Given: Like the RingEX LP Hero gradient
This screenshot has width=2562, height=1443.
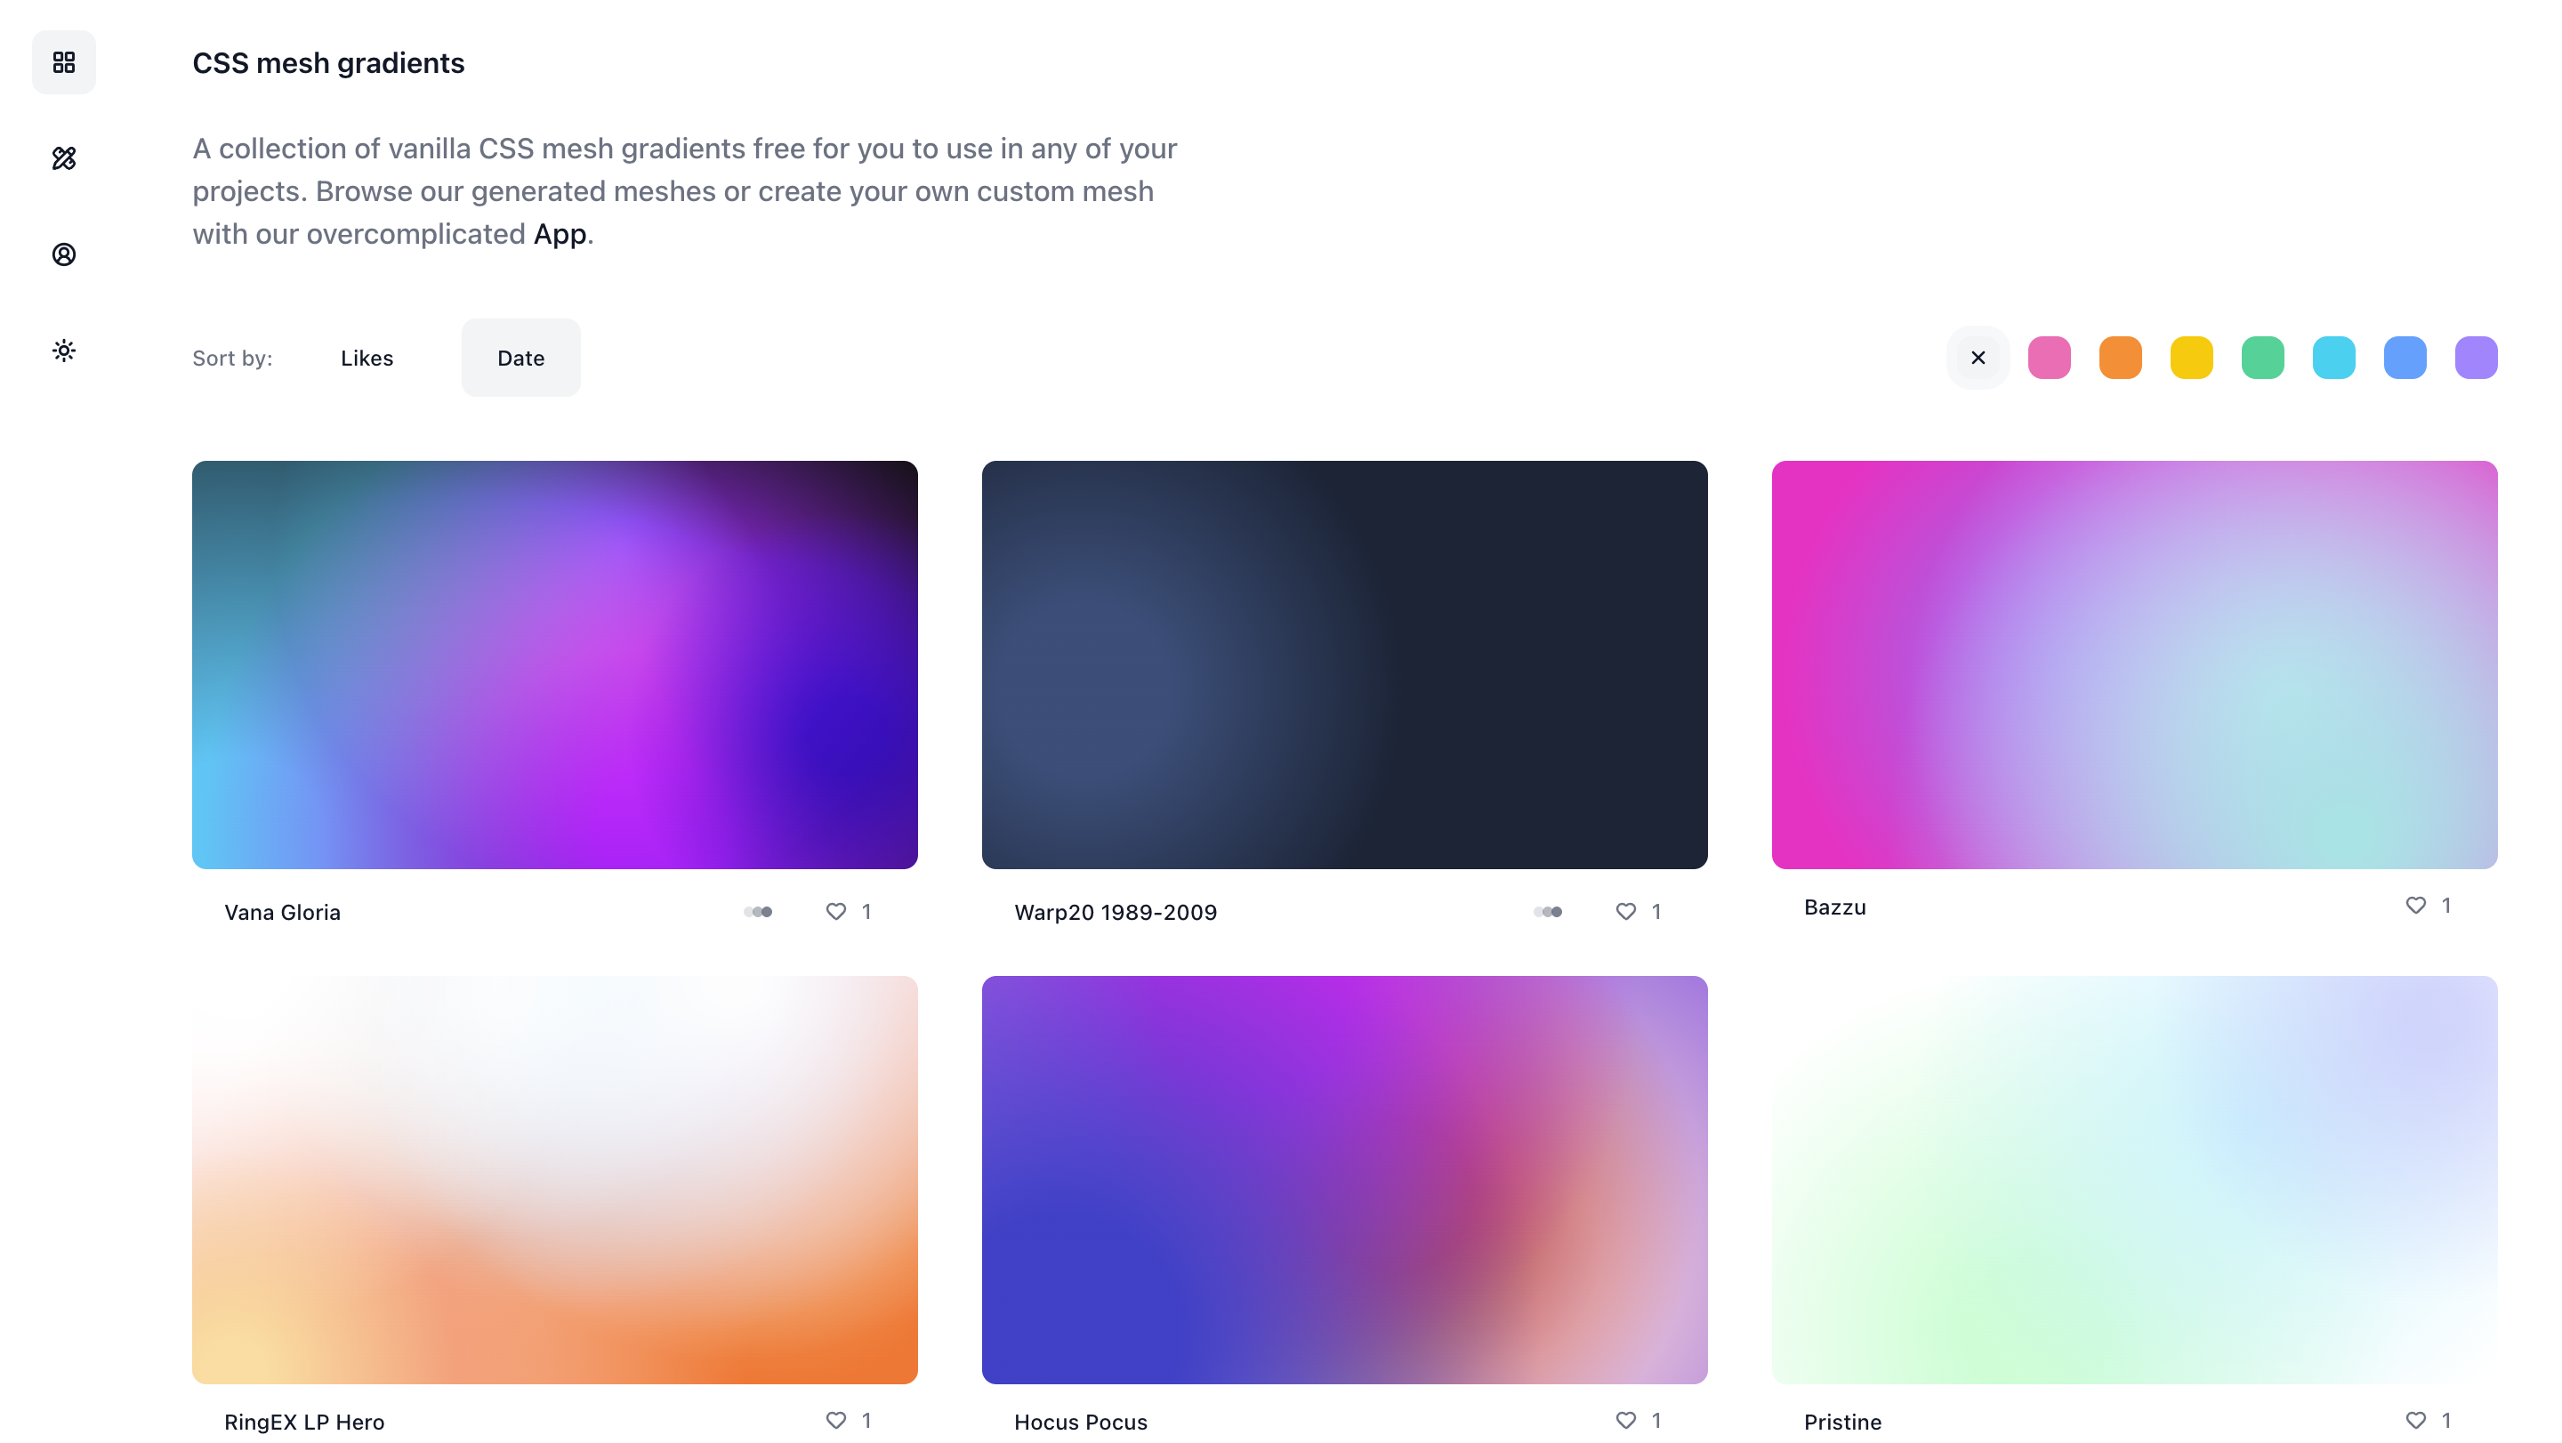Looking at the screenshot, I should 835,1420.
